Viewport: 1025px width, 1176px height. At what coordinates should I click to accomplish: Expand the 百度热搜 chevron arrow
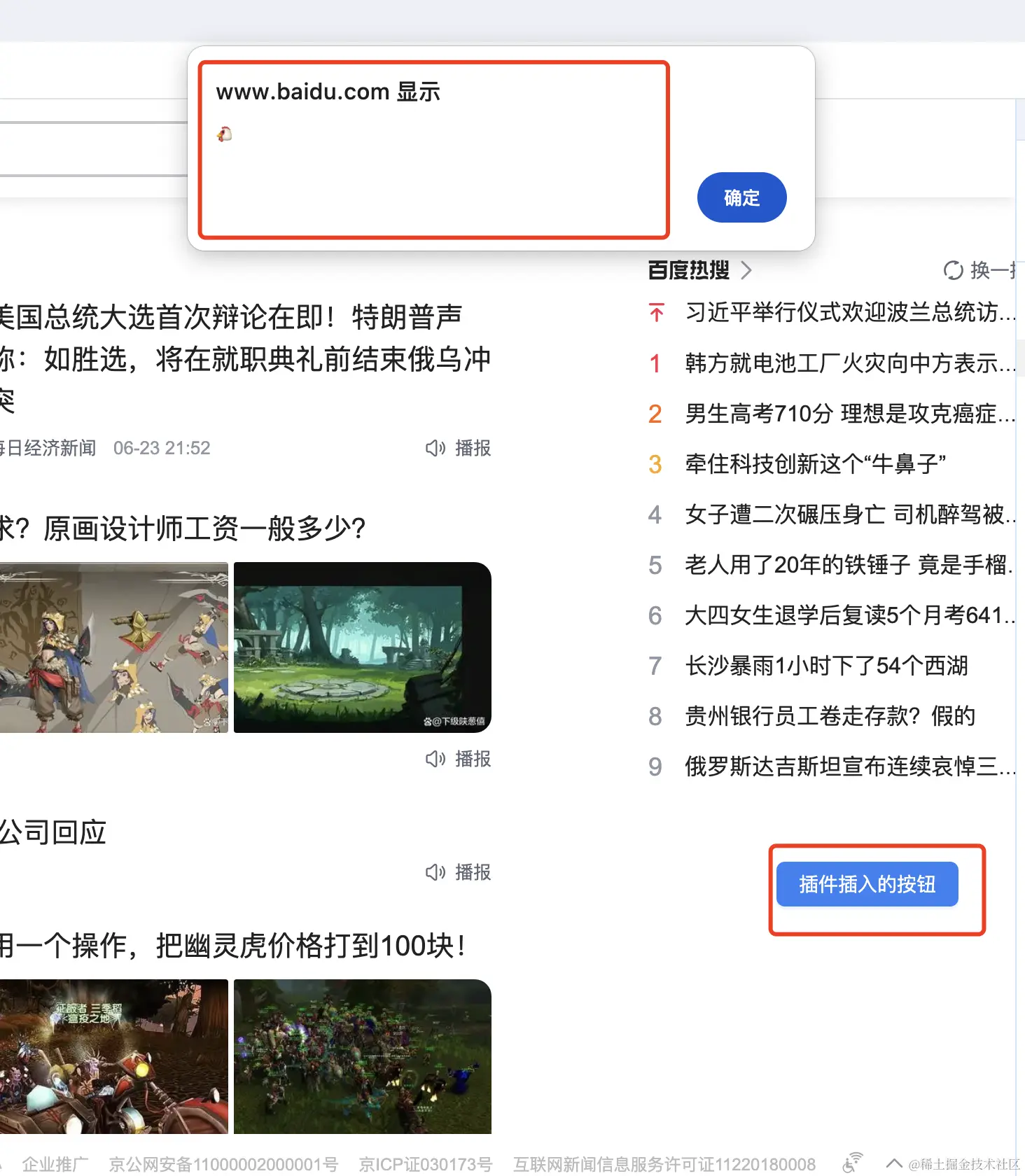(746, 270)
